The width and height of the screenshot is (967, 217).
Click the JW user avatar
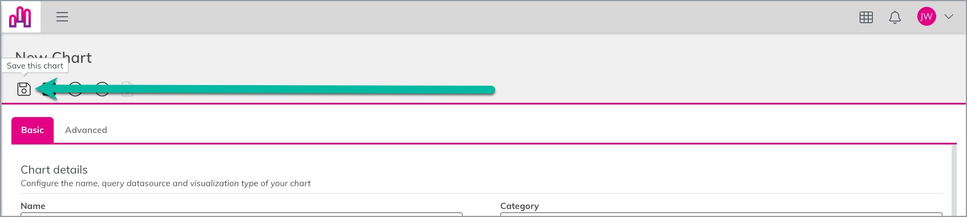tap(926, 17)
